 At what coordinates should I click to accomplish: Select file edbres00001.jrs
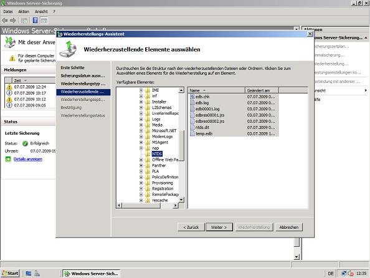(210, 115)
